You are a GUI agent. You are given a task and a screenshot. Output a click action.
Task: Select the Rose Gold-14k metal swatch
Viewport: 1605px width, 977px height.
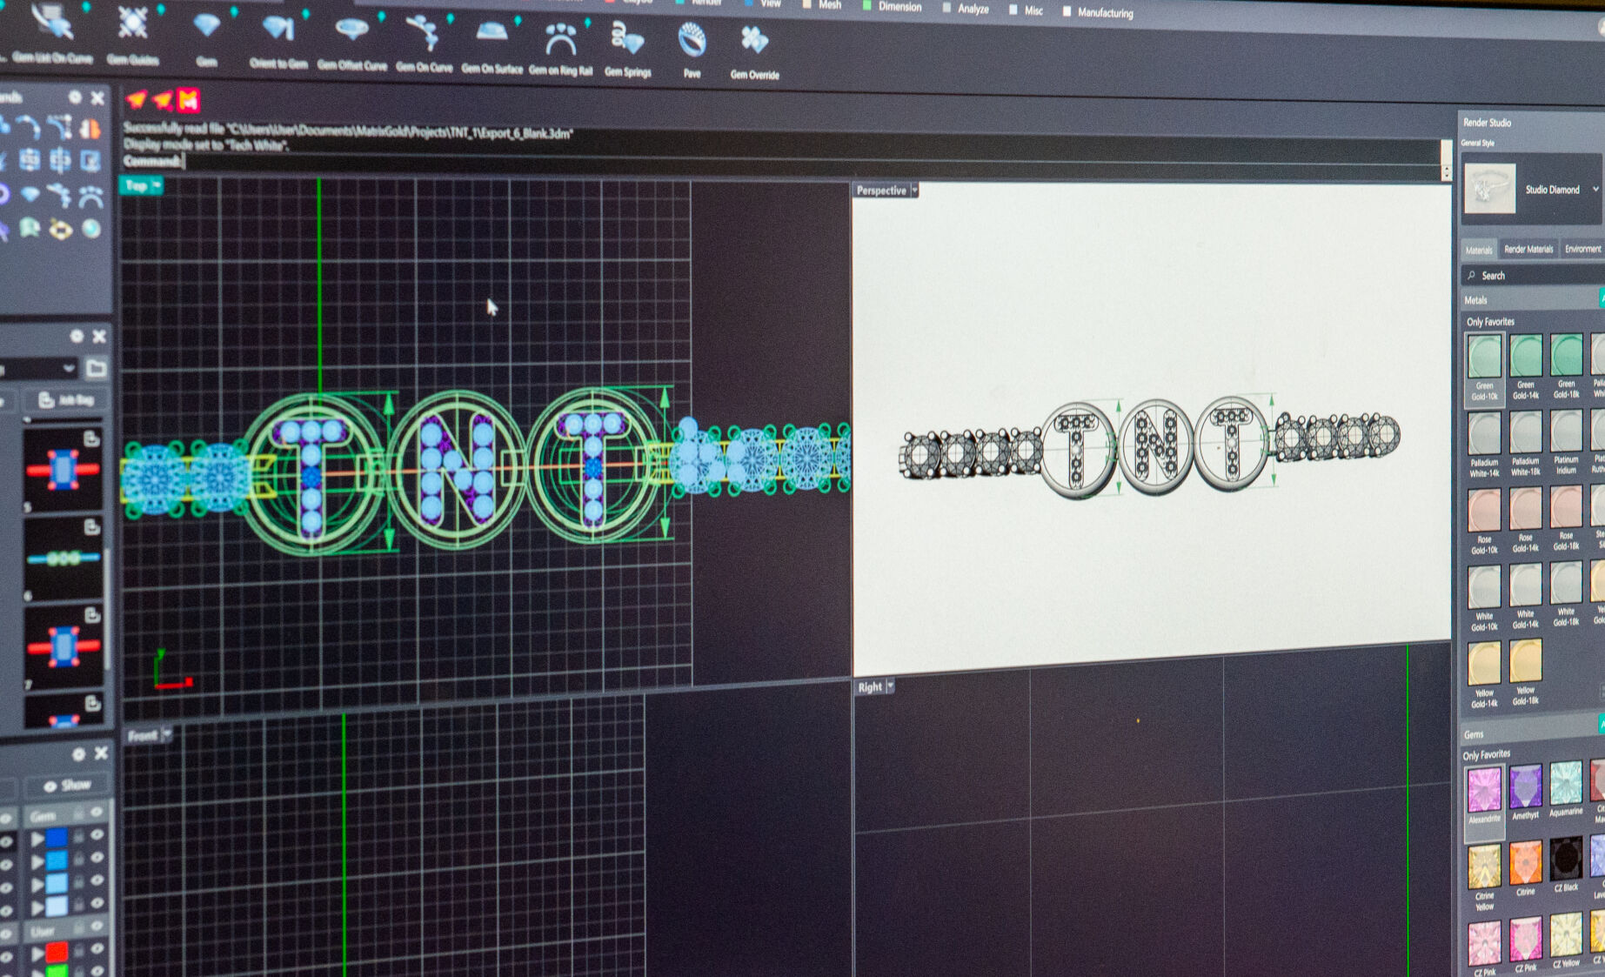pyautogui.click(x=1526, y=520)
